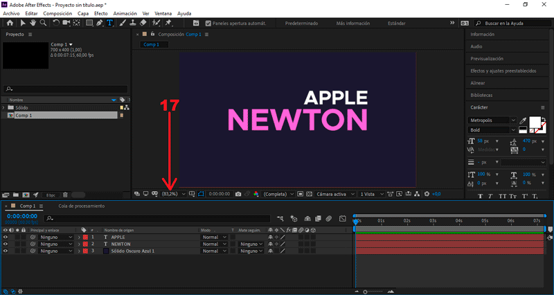This screenshot has height=295, width=554.
Task: Click the eyedropper in the Character panel
Action: 523,120
